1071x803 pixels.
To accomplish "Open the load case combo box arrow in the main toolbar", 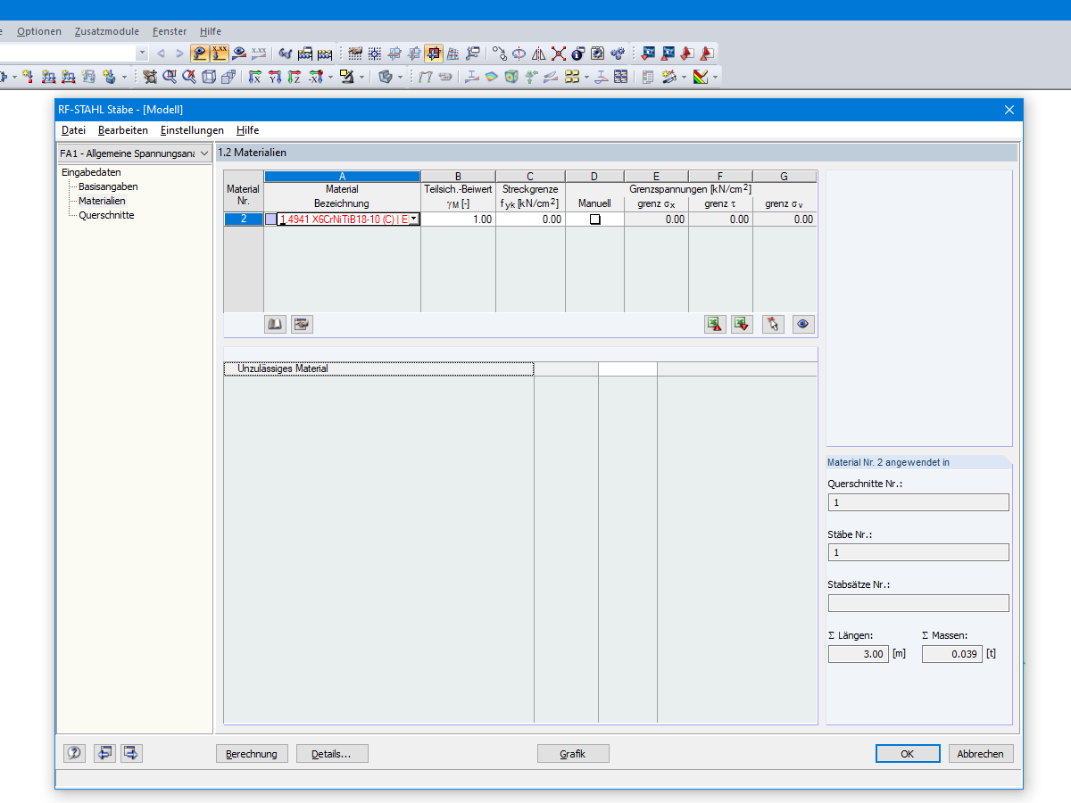I will coord(142,54).
